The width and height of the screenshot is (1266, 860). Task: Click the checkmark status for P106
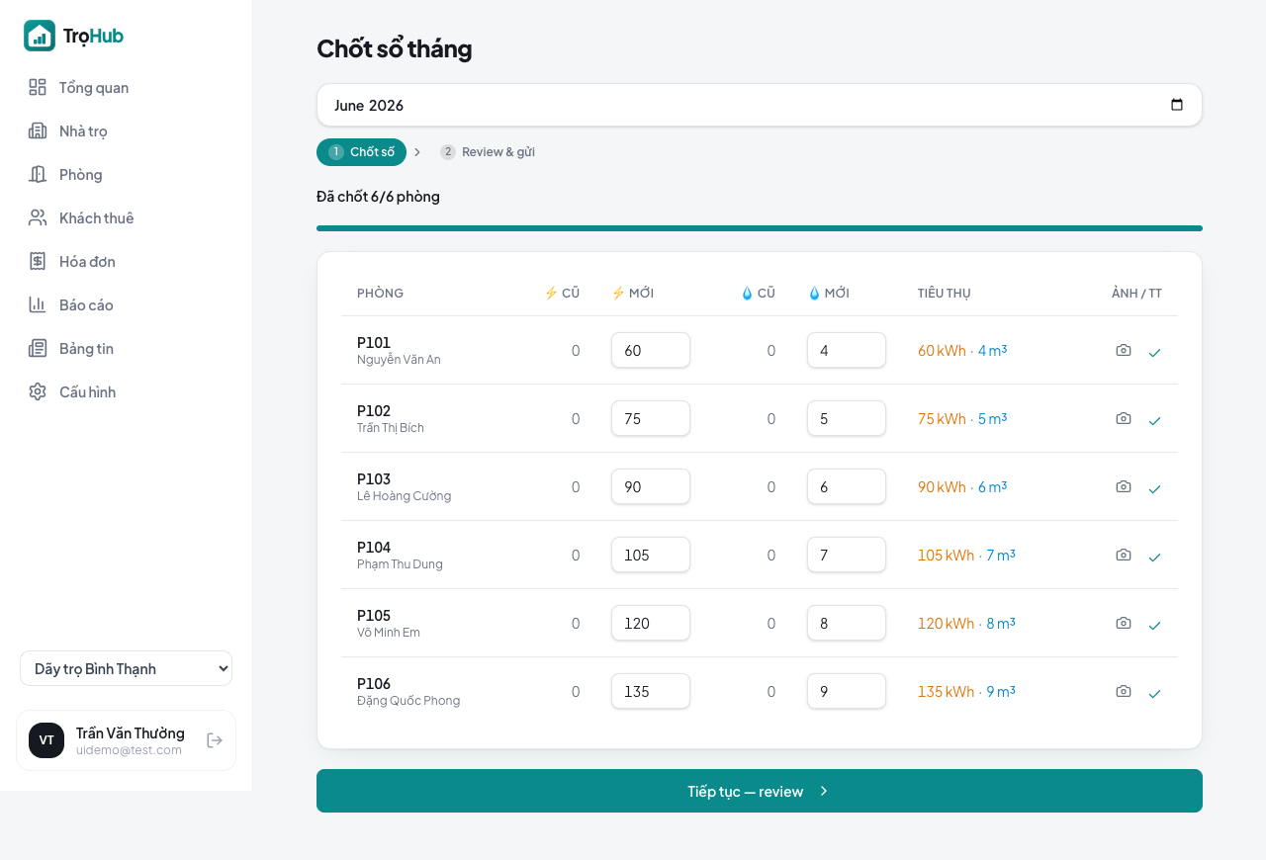coord(1154,693)
